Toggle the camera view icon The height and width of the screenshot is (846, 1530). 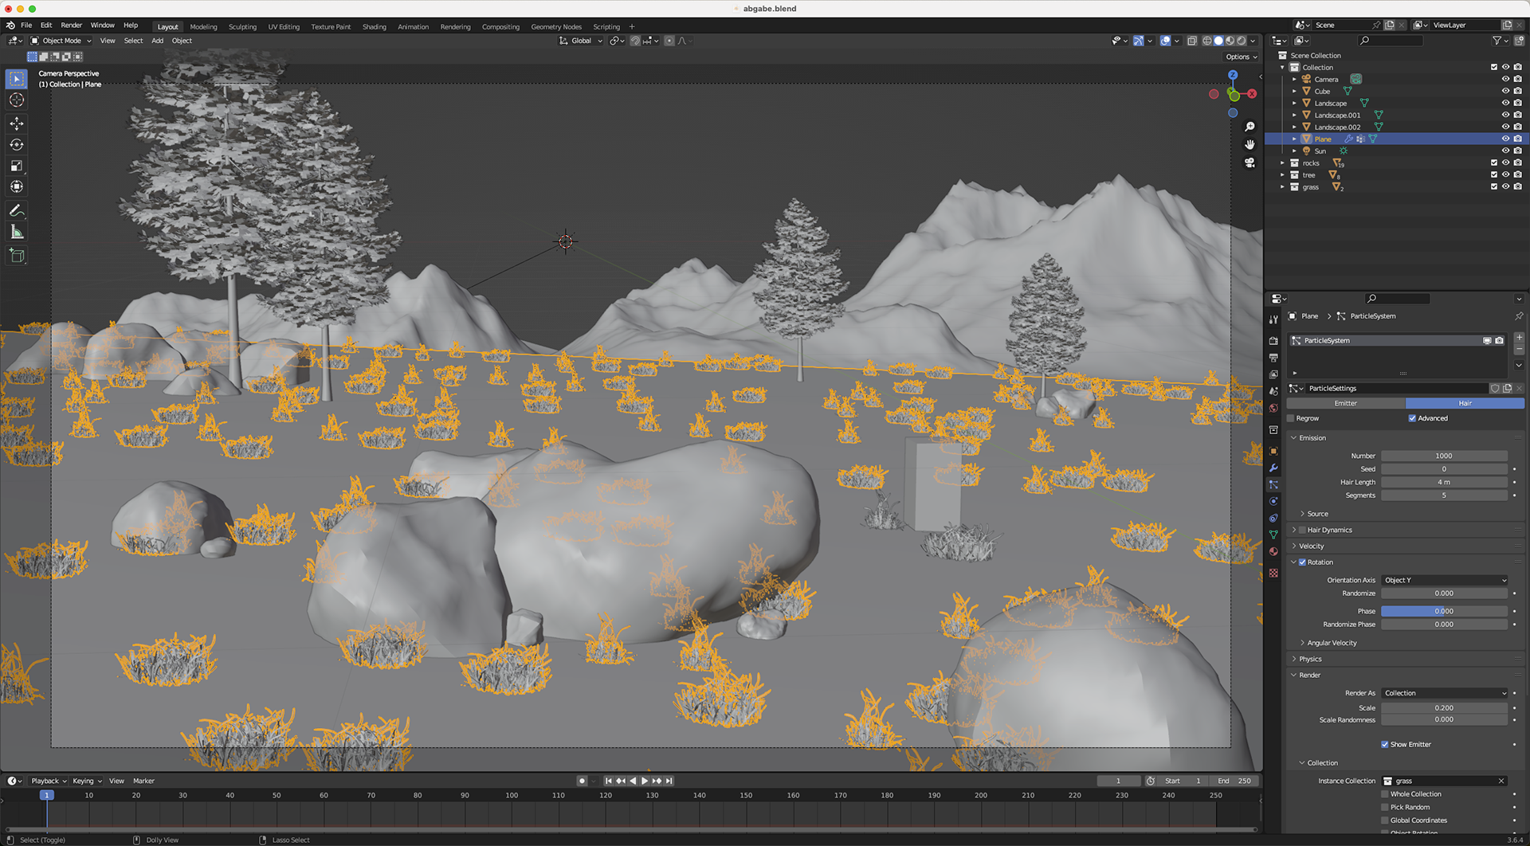click(1249, 163)
